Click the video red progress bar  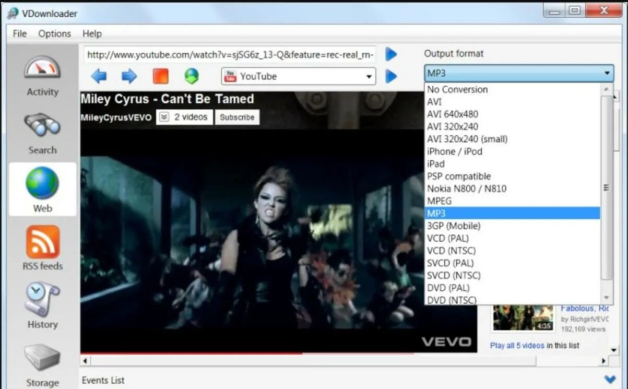tap(191, 353)
